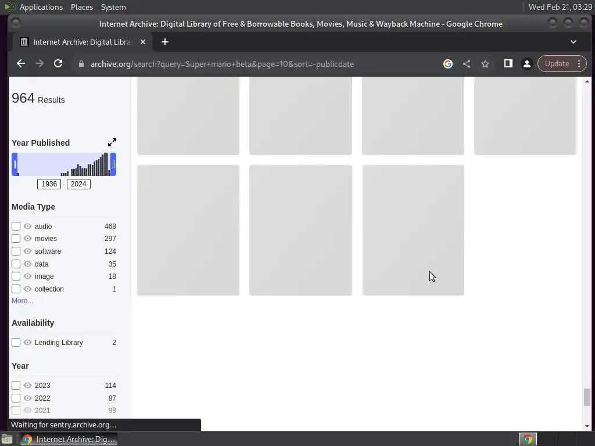Check the 2022 year checkbox
Screen dimensions: 595x446
pyautogui.click(x=16, y=398)
